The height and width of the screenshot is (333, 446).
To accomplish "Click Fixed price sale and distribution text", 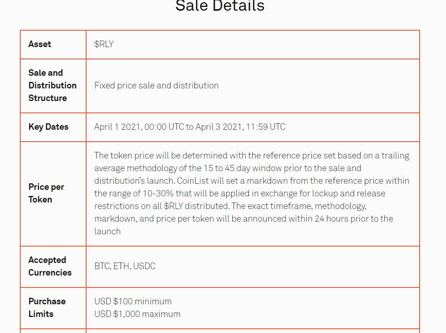I will tap(157, 85).
